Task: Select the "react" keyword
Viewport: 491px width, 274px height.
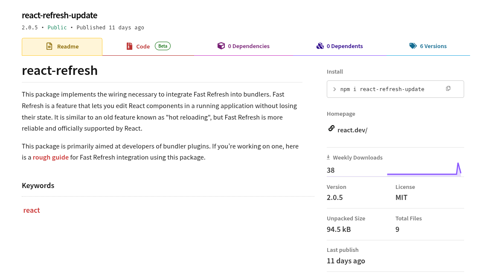Action: (32, 210)
